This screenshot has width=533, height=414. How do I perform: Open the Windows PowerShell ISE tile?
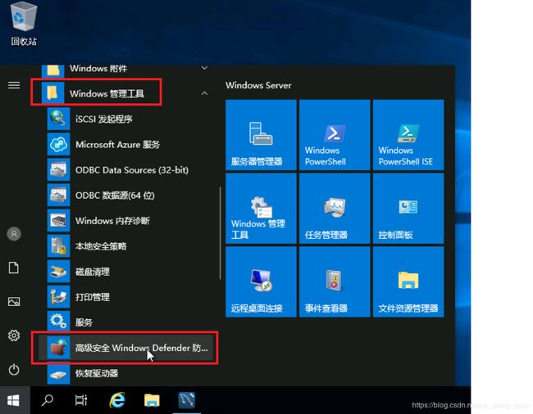[408, 135]
